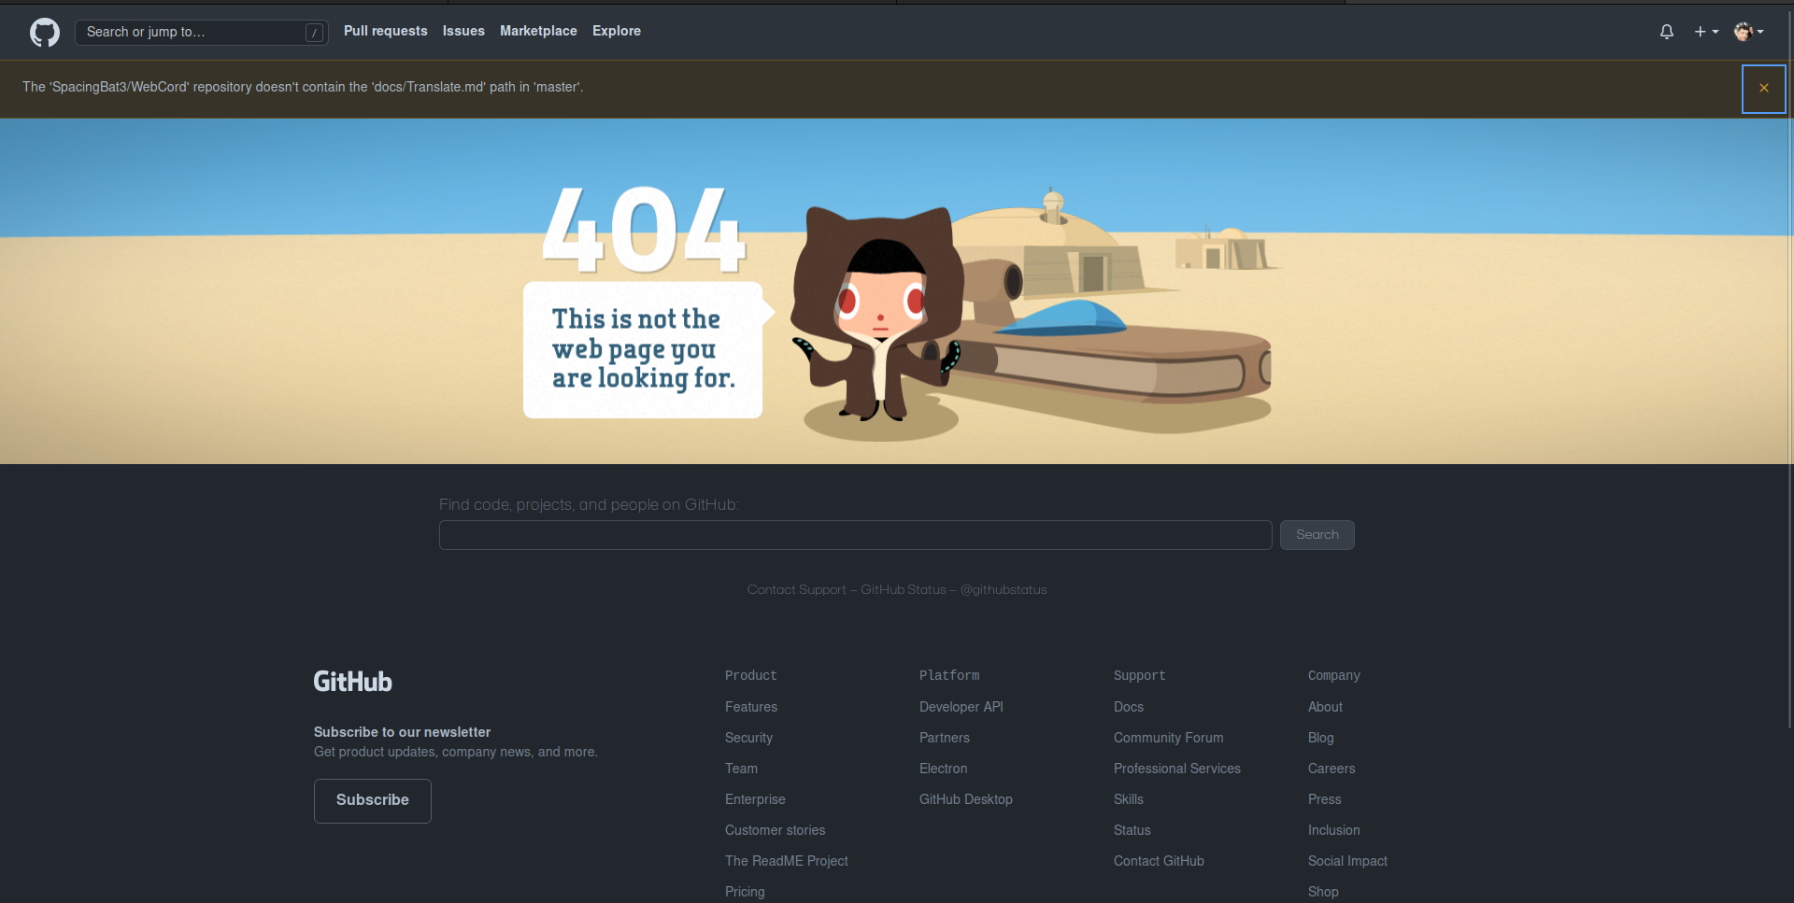Viewport: 1794px width, 903px height.
Task: Open the Contact Support link
Action: click(x=796, y=589)
